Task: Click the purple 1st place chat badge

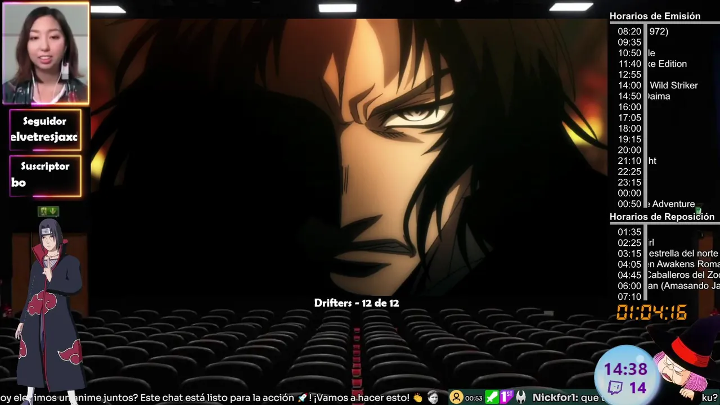Action: [x=506, y=397]
